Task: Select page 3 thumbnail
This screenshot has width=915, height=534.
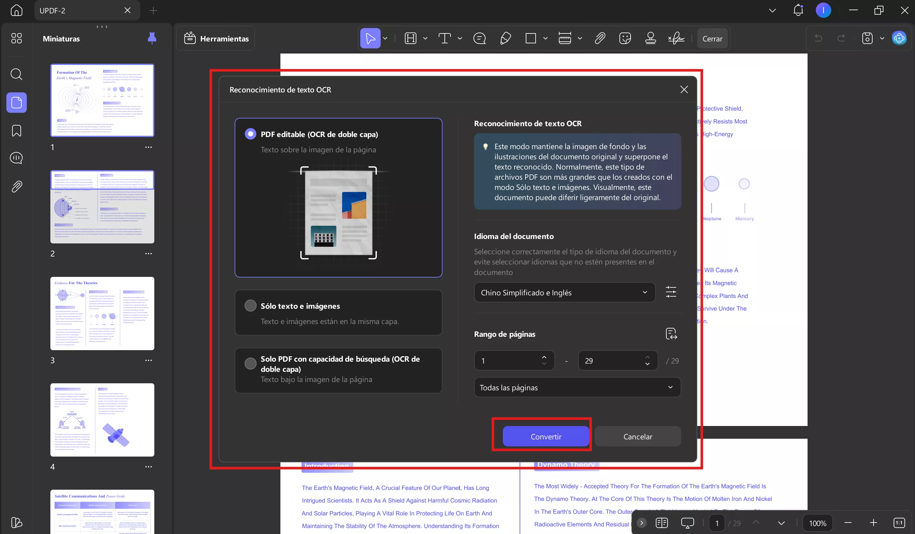Action: pos(102,314)
